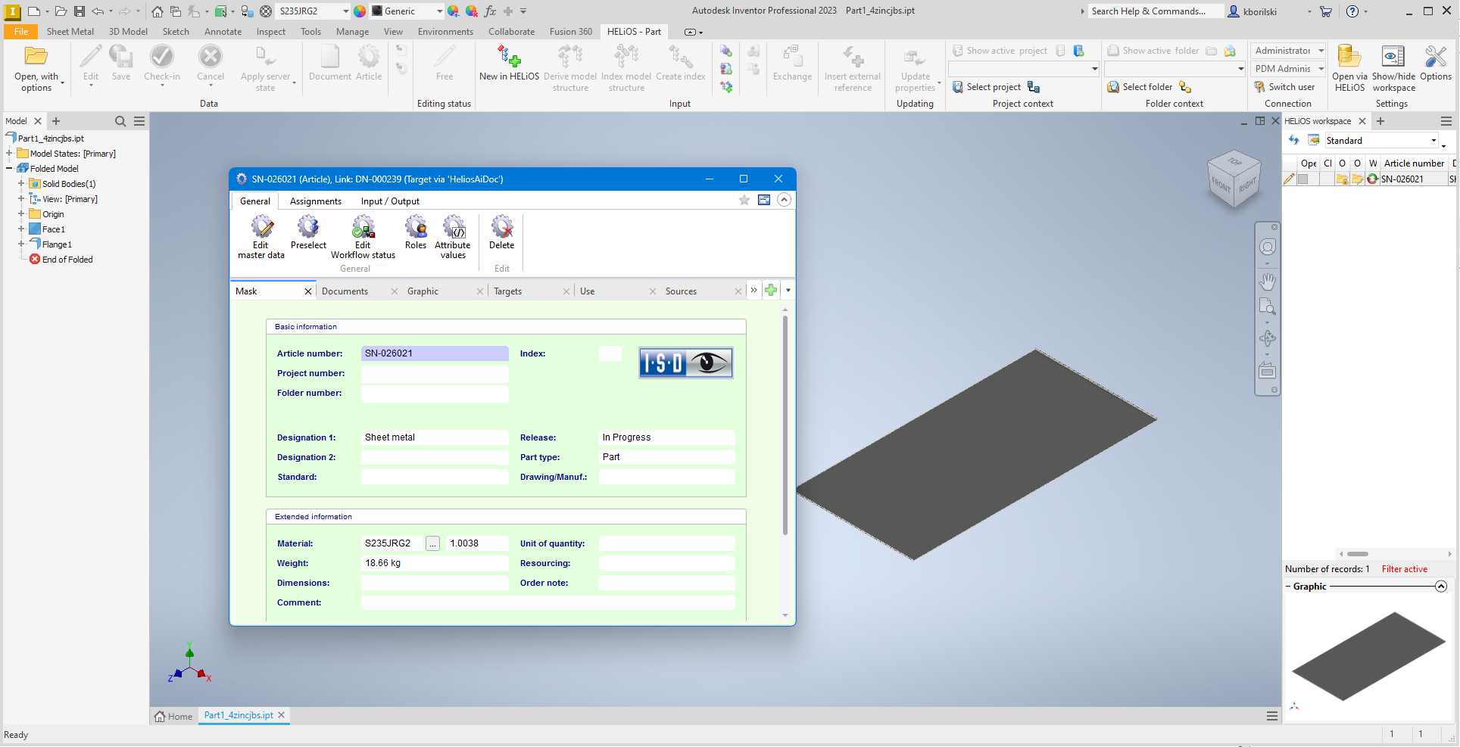Close the Mask tab
Viewport: 1460px width, 747px height.
tap(308, 291)
